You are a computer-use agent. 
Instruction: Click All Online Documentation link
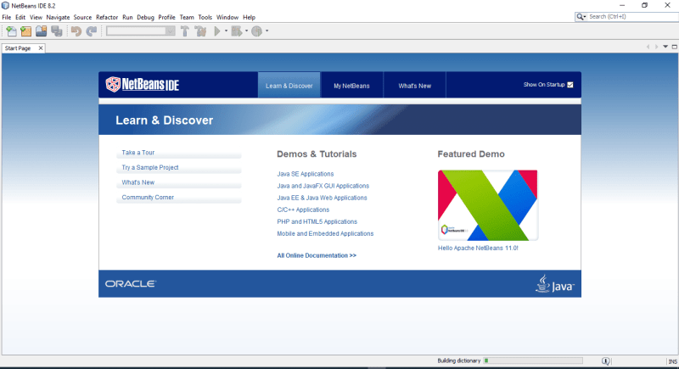pyautogui.click(x=317, y=255)
